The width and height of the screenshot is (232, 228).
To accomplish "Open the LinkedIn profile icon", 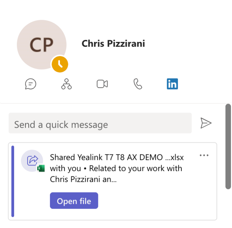I will tap(172, 84).
